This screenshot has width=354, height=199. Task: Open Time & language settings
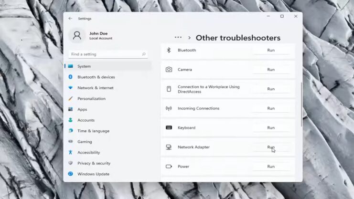[x=108, y=131]
